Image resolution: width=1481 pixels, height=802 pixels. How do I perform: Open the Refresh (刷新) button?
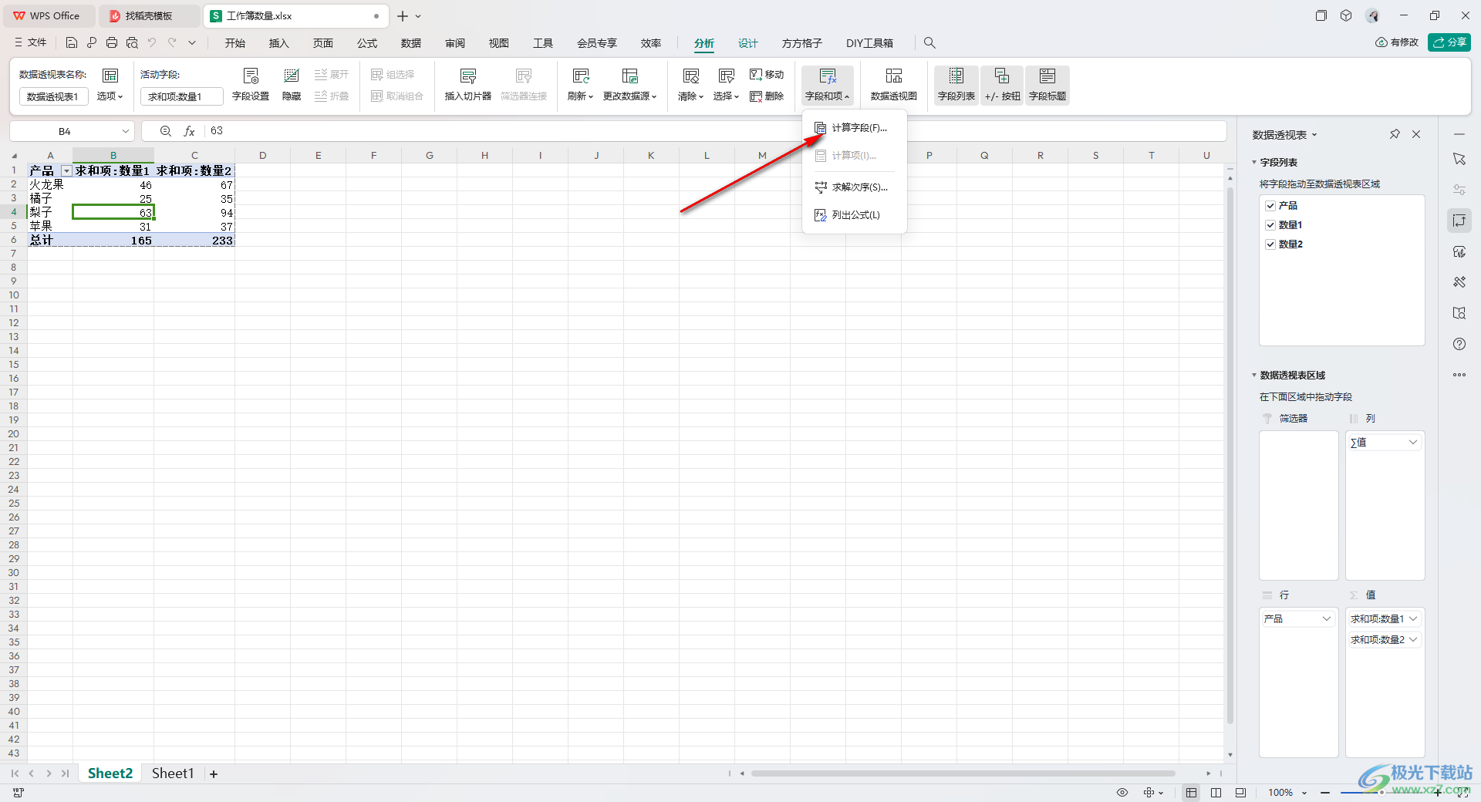580,85
